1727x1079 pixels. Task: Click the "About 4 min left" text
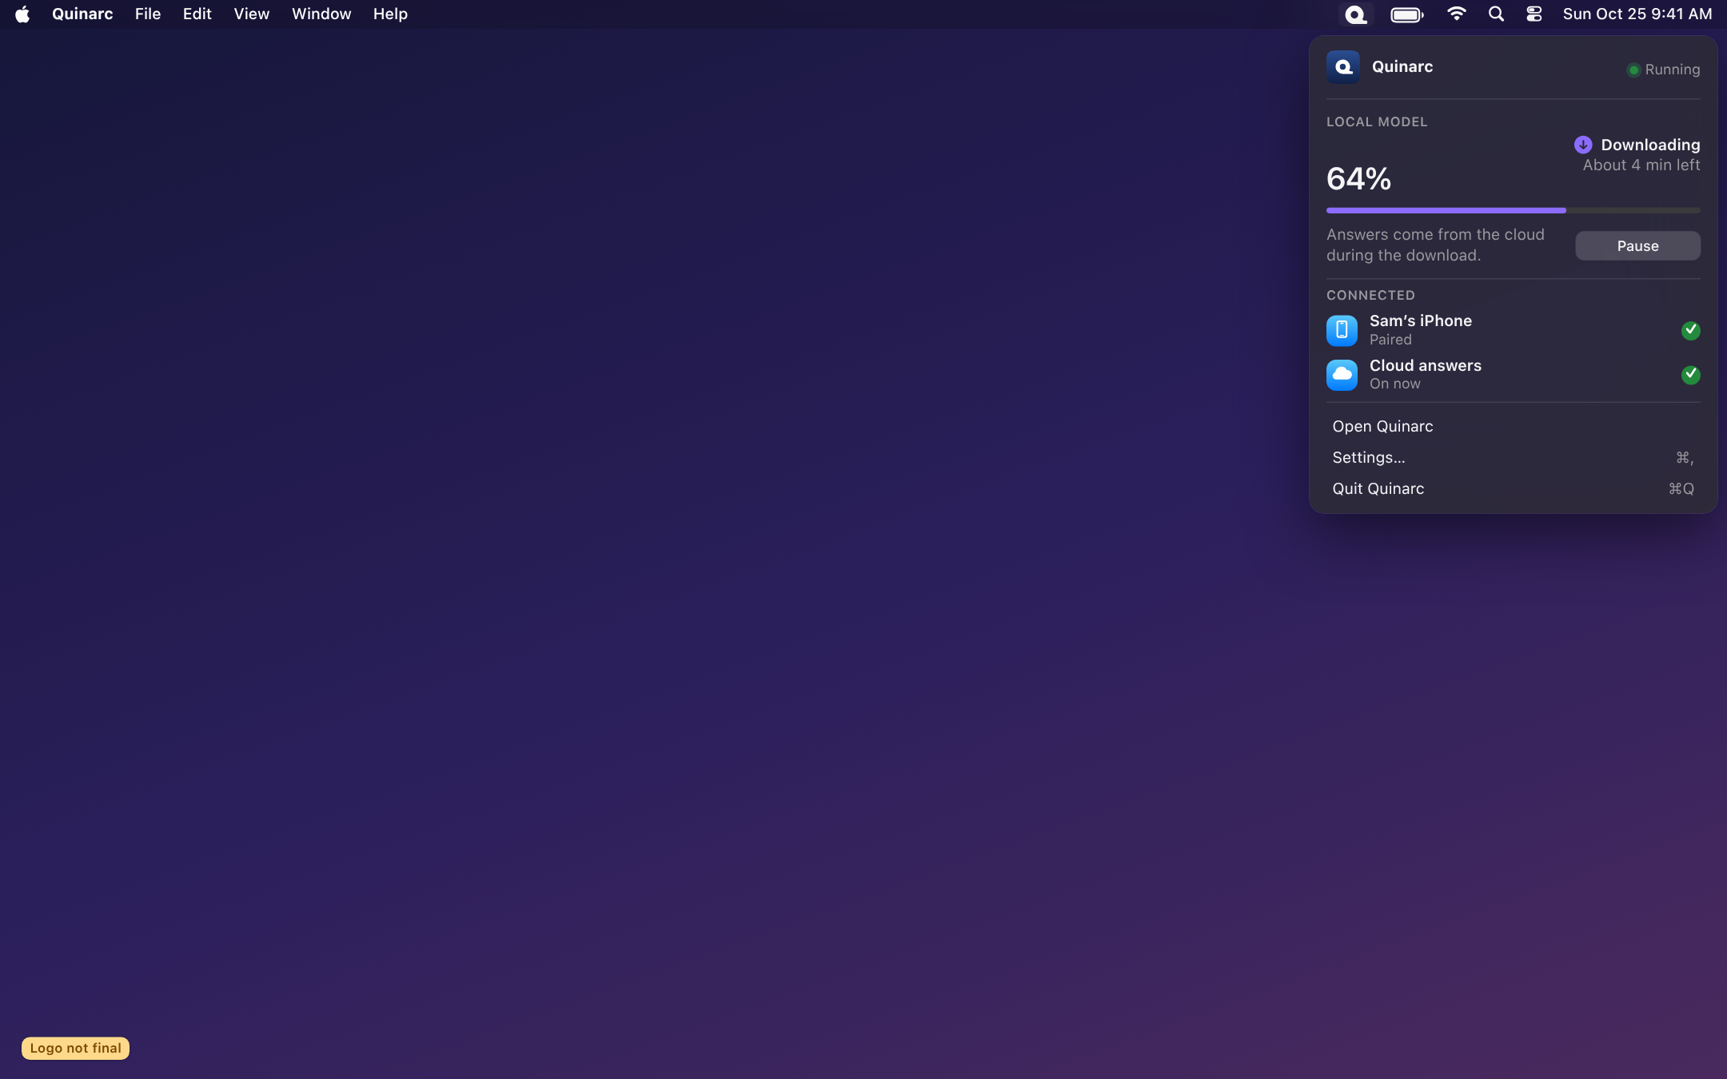point(1641,165)
